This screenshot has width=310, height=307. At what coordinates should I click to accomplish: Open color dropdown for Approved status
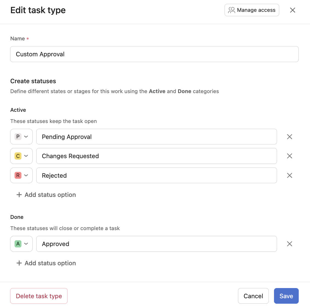click(21, 244)
